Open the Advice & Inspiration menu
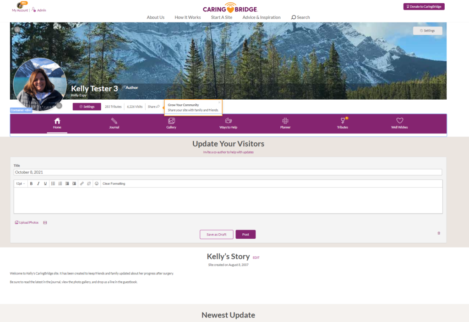The image size is (469, 322). click(x=262, y=17)
